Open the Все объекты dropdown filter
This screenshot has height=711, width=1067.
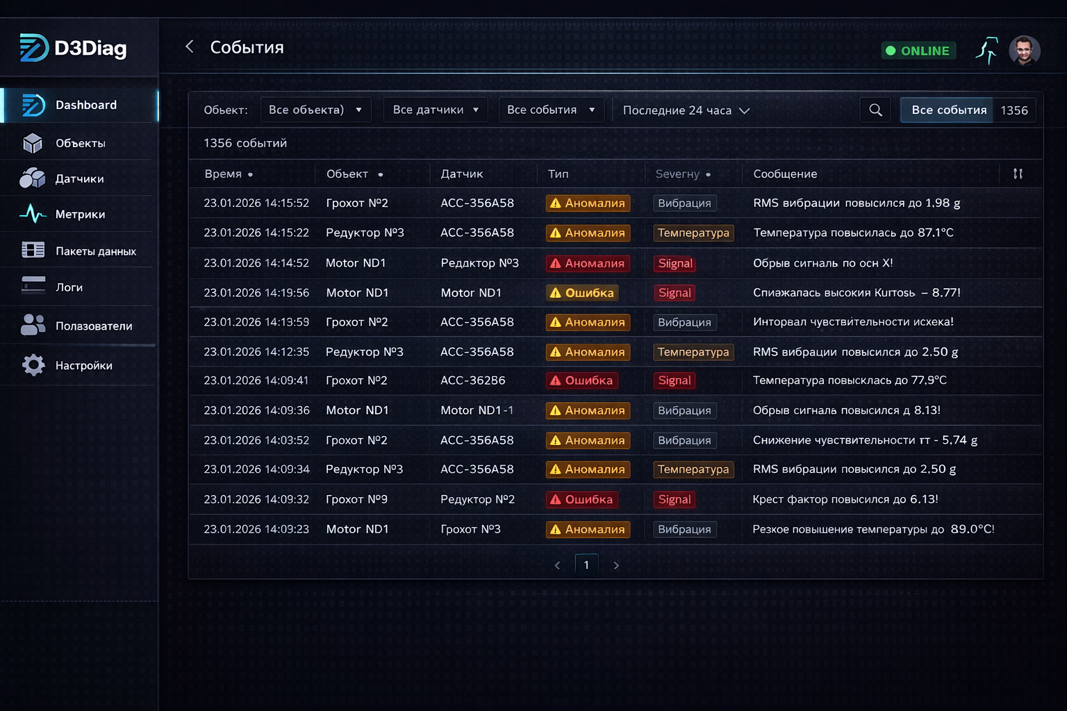[315, 110]
